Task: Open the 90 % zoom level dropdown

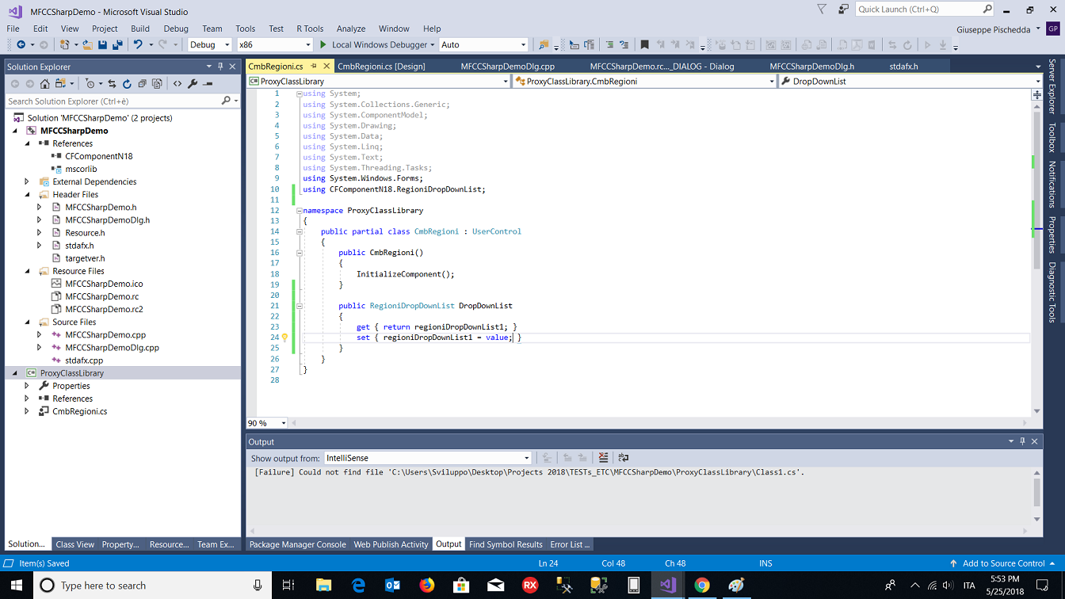Action: (283, 423)
